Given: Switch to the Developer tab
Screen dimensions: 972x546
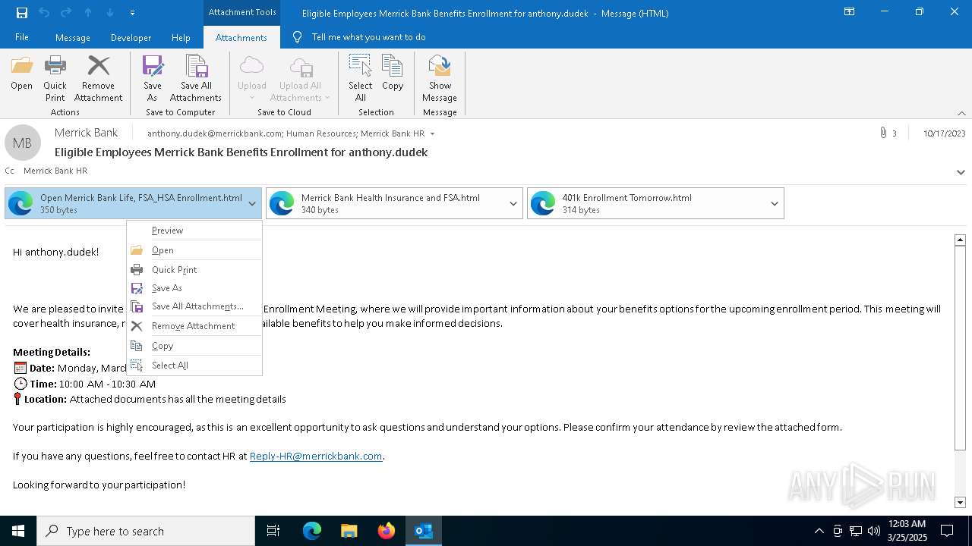Looking at the screenshot, I should click(x=131, y=37).
